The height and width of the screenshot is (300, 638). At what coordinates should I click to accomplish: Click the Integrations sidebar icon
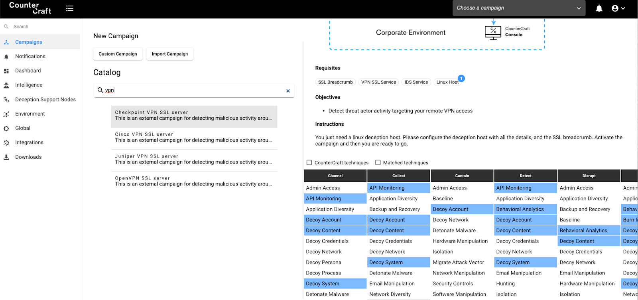click(x=6, y=143)
